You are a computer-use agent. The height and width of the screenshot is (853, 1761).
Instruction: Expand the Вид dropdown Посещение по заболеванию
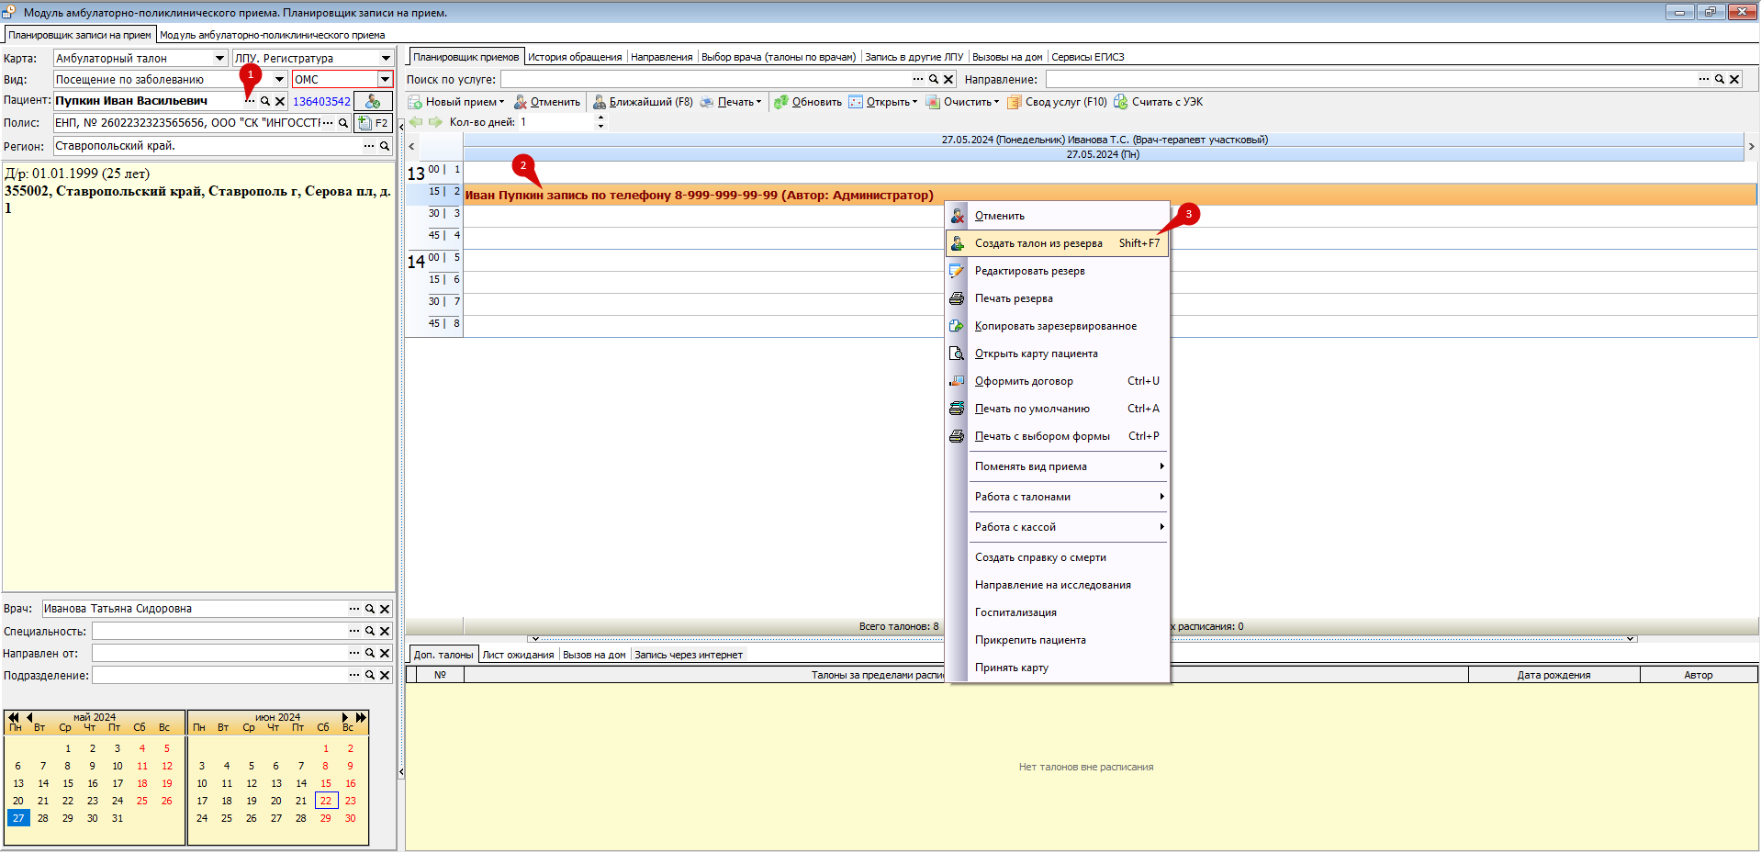(279, 80)
